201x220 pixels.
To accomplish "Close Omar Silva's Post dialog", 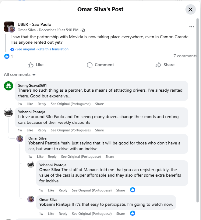I will click(190, 9).
